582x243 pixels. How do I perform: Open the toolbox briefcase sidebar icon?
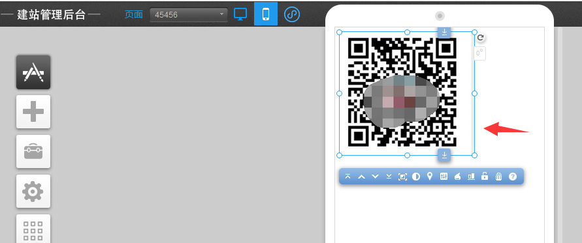coord(33,151)
